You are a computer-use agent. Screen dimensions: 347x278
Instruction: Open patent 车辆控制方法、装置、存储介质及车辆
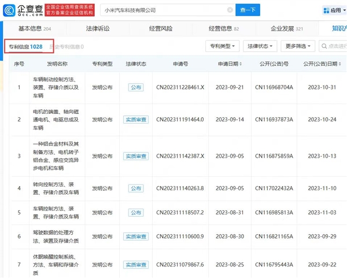click(x=56, y=213)
